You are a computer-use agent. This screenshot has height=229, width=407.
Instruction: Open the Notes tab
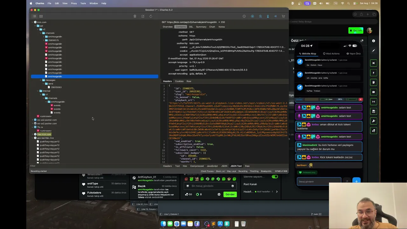click(x=222, y=27)
